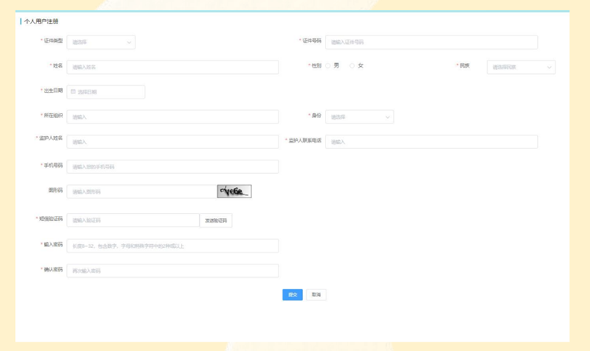Image resolution: width=590 pixels, height=351 pixels.
Task: Expand the 民族 selection dropdown
Action: click(521, 68)
